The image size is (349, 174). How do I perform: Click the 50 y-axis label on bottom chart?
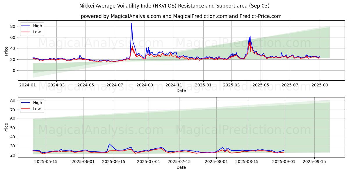click(x=13, y=128)
